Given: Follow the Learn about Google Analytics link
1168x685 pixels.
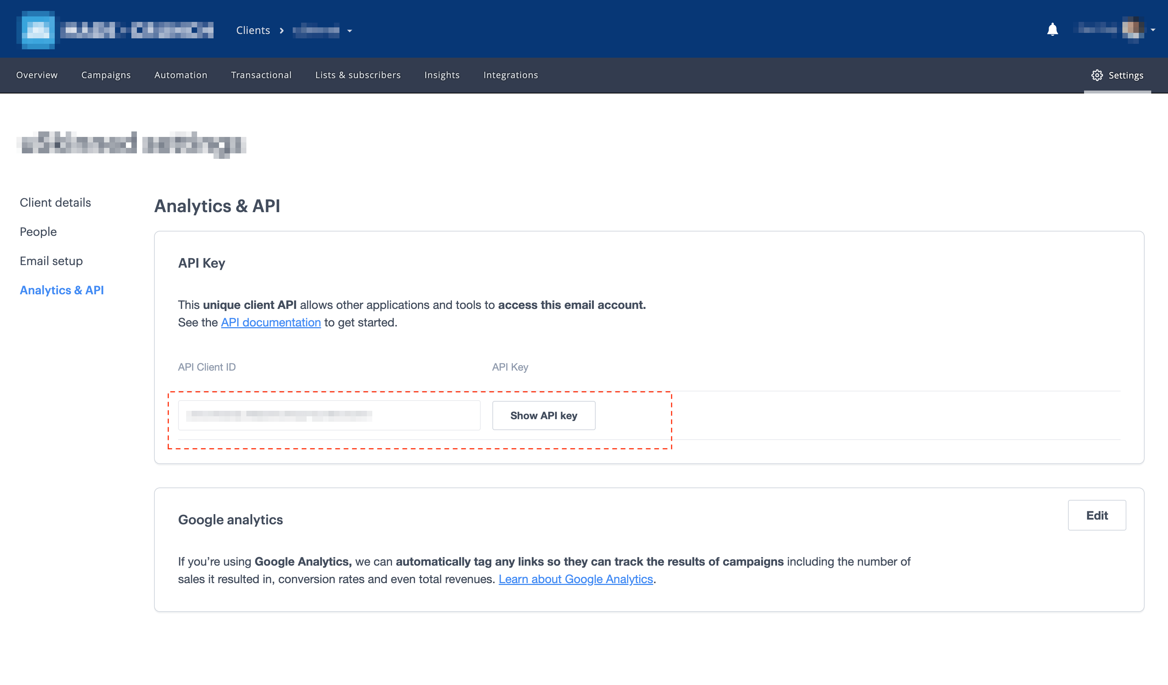Looking at the screenshot, I should coord(576,579).
